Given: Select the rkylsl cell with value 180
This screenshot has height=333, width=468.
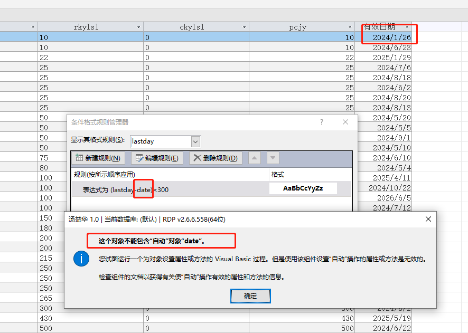Looking at the screenshot, I should coord(51,228).
